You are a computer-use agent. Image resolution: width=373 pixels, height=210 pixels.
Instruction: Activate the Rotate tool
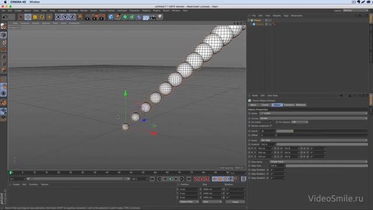pos(42,17)
